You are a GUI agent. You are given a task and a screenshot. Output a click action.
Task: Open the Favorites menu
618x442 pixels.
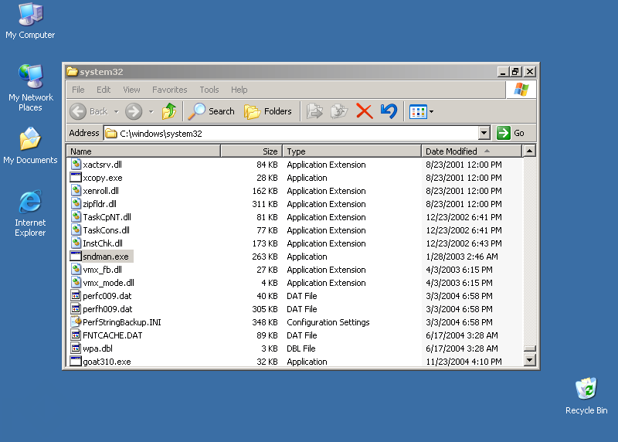click(169, 90)
